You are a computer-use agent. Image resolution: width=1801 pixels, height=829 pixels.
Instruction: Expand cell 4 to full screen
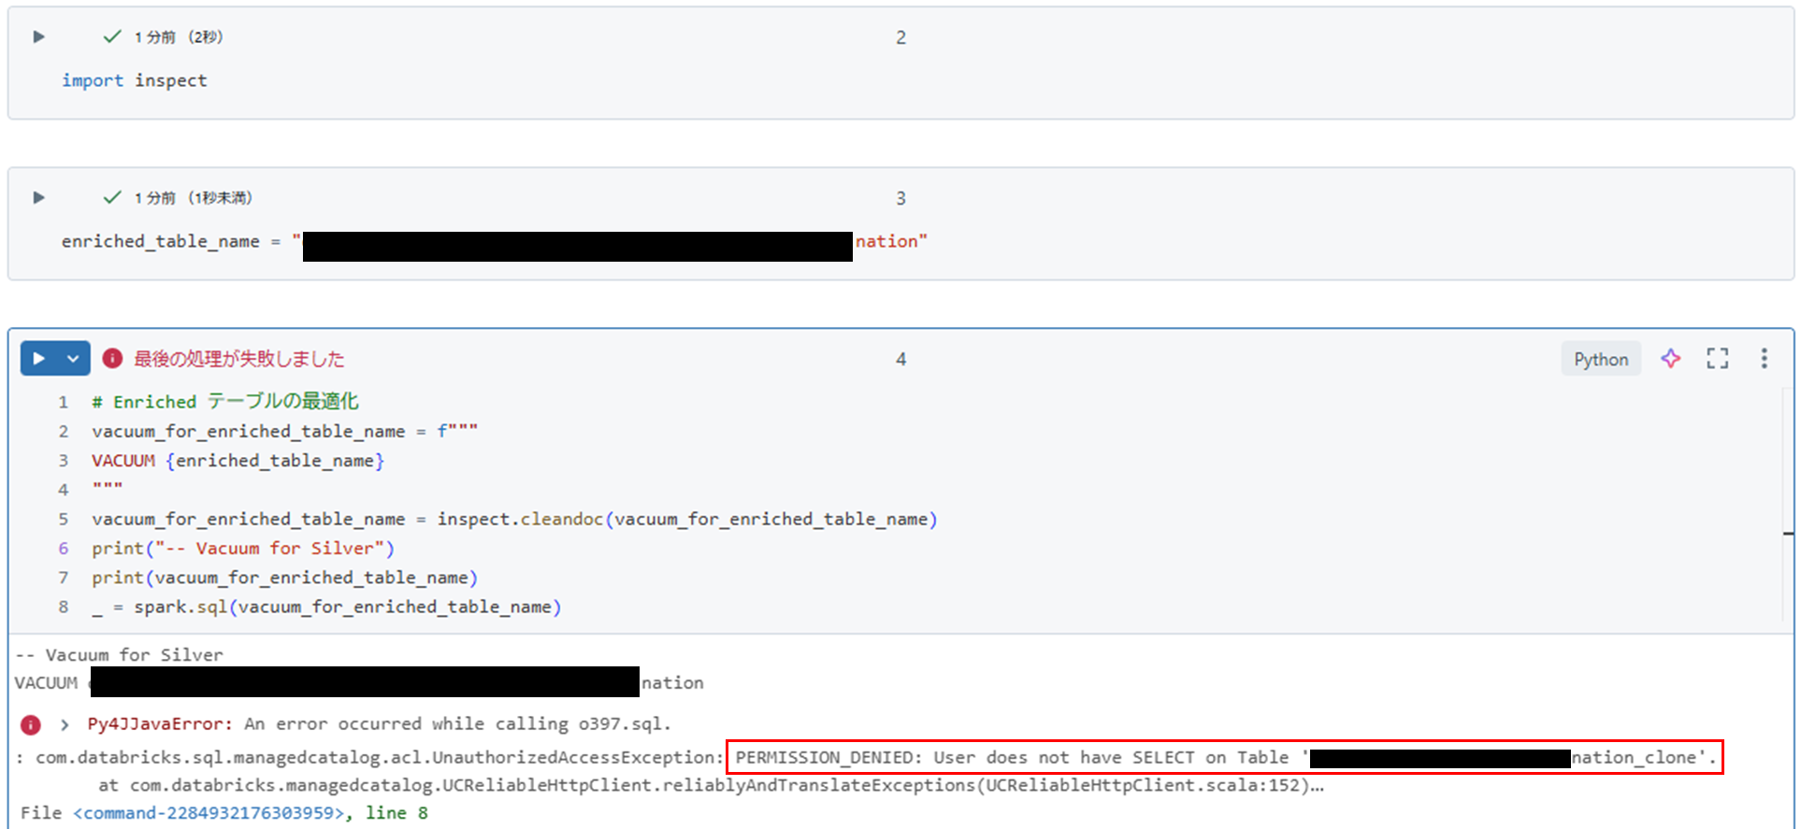[1718, 359]
